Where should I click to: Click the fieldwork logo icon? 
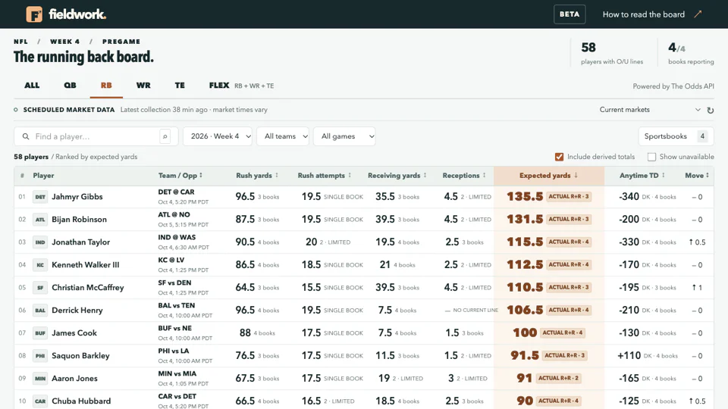coord(34,14)
